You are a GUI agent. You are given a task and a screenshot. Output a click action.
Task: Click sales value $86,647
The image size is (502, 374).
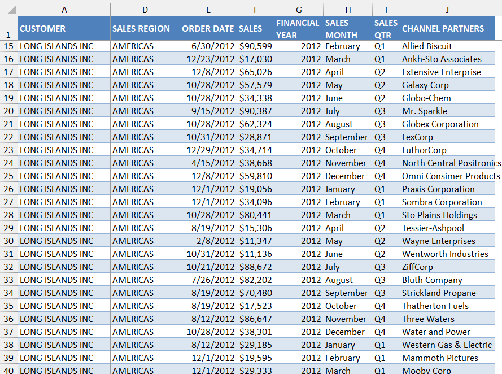[x=255, y=319]
